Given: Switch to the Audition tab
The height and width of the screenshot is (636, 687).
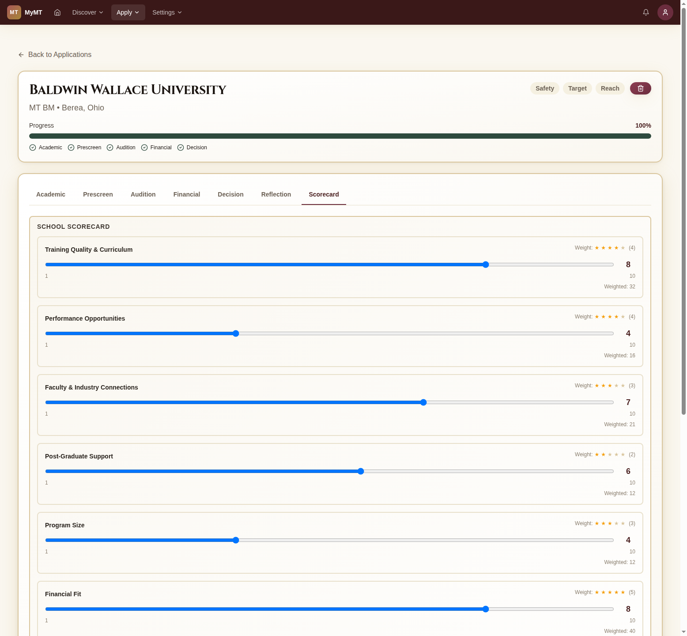Looking at the screenshot, I should pyautogui.click(x=143, y=194).
